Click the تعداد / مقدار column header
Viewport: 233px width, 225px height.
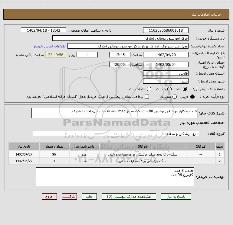(x=54, y=146)
